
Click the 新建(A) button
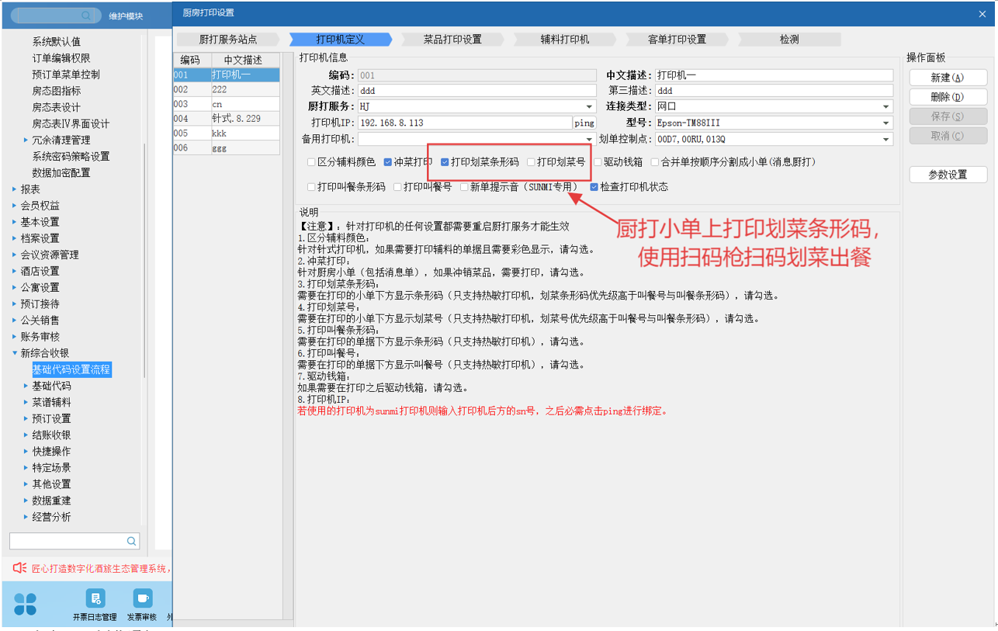(x=948, y=78)
